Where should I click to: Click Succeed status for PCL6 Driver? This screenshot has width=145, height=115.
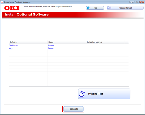click(51, 45)
